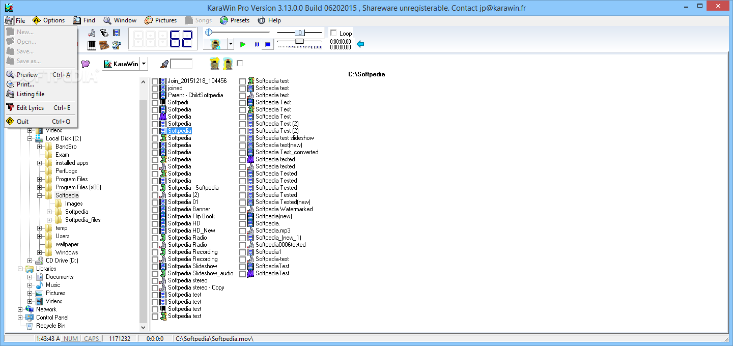
Task: Open the piano keyboard tool
Action: (92, 45)
